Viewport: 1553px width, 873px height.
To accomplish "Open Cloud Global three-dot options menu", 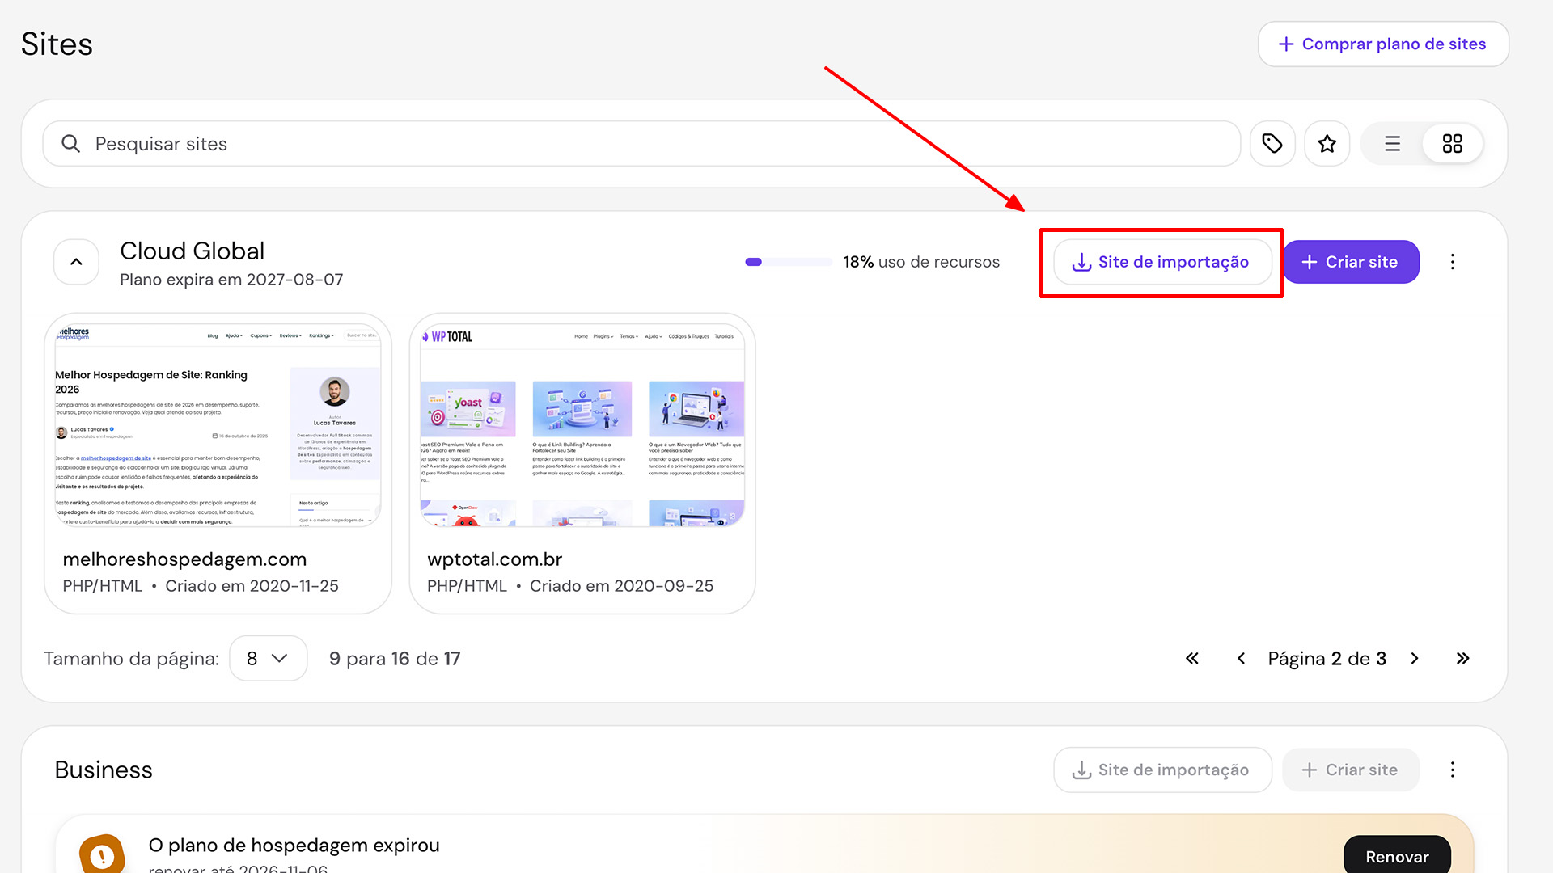I will point(1452,262).
